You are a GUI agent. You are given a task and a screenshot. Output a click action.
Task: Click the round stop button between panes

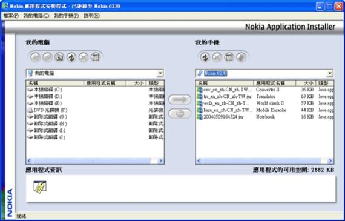click(180, 114)
